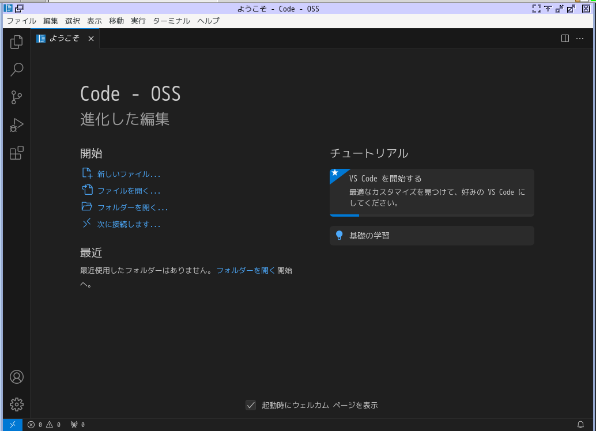Open the notifications bell icon
The height and width of the screenshot is (431, 596).
(580, 425)
